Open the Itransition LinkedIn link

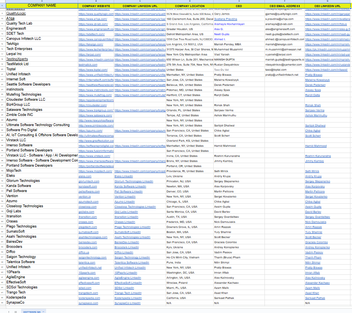(127, 217)
